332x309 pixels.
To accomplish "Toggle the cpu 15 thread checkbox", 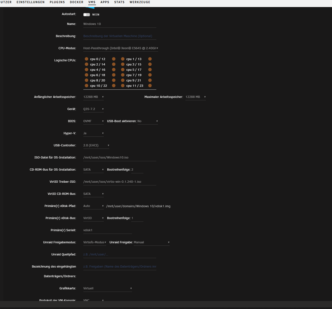I will 150,64.
